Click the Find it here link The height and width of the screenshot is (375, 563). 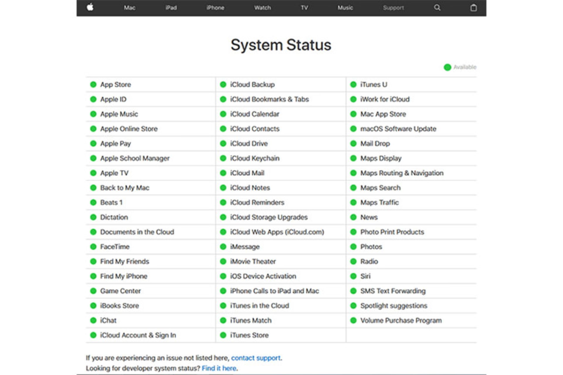click(219, 368)
